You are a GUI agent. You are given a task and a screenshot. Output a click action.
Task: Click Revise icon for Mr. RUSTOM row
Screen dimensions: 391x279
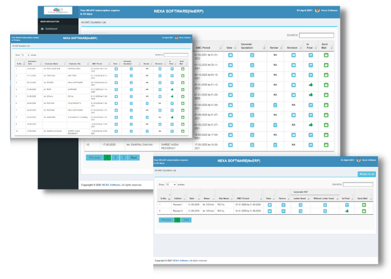point(147,103)
